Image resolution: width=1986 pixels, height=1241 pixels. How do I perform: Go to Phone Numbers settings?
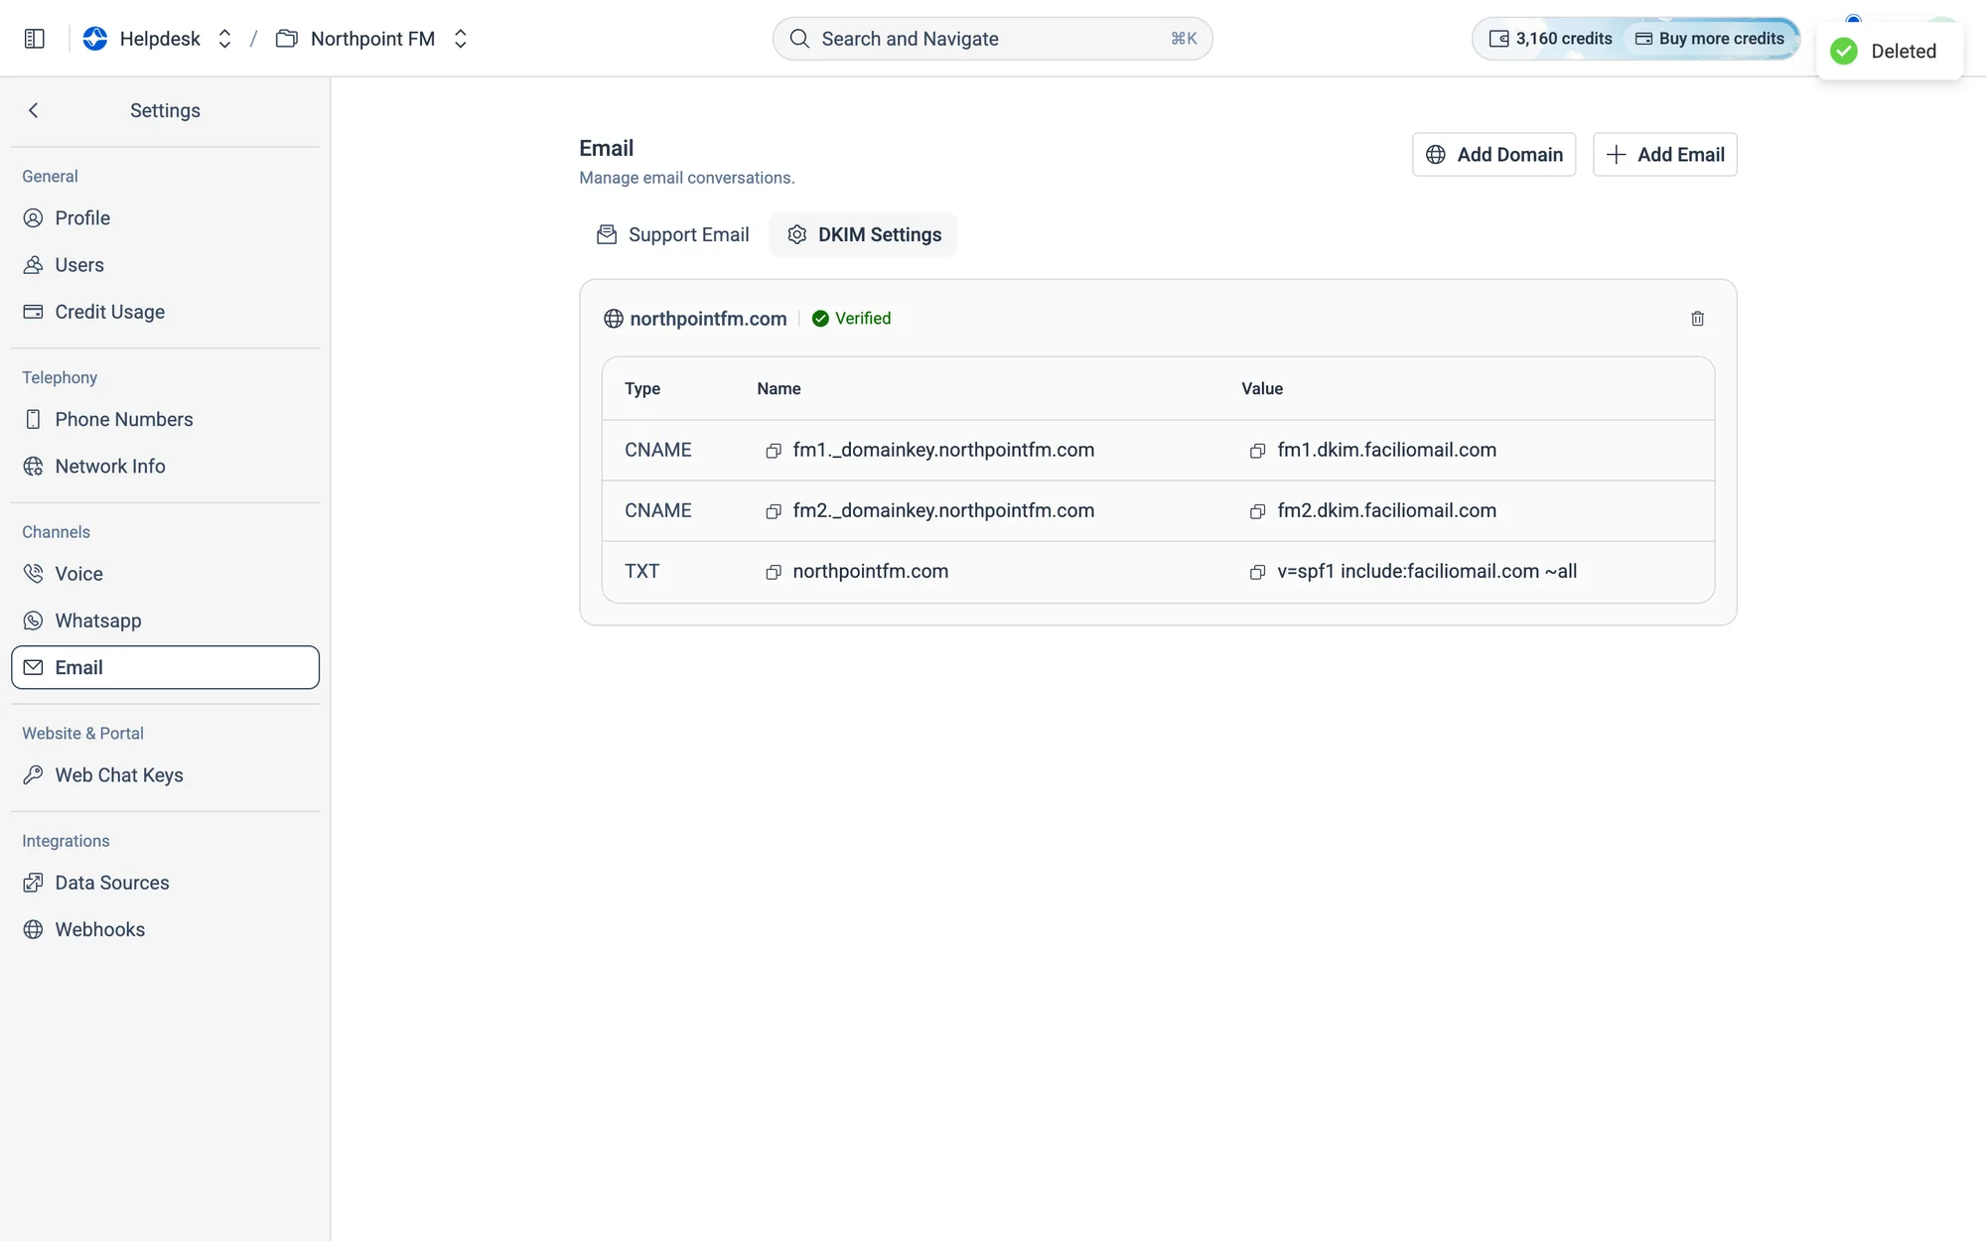pyautogui.click(x=165, y=419)
